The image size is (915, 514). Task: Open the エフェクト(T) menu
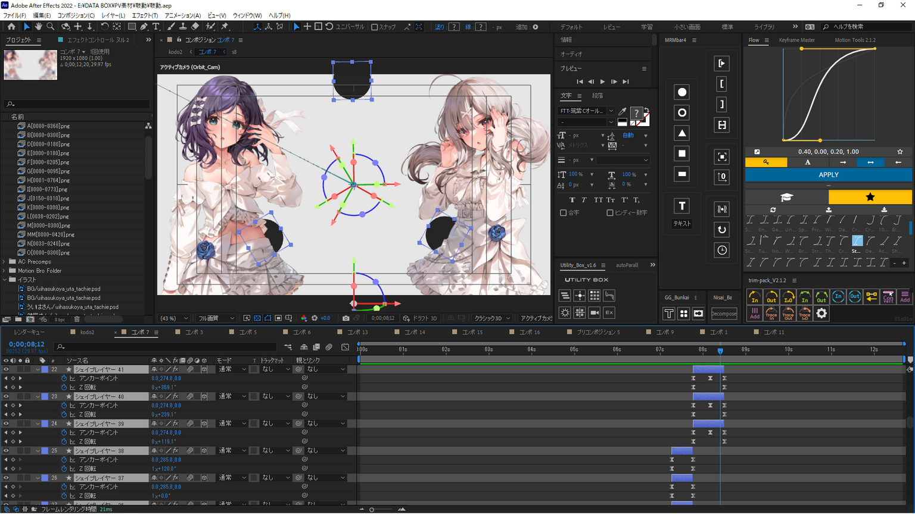[x=145, y=15]
